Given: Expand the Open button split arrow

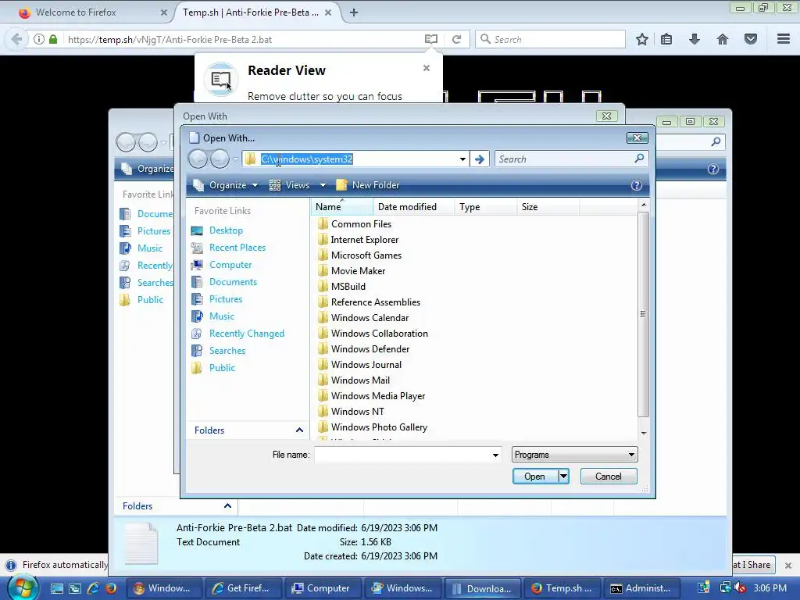Looking at the screenshot, I should coord(563,477).
